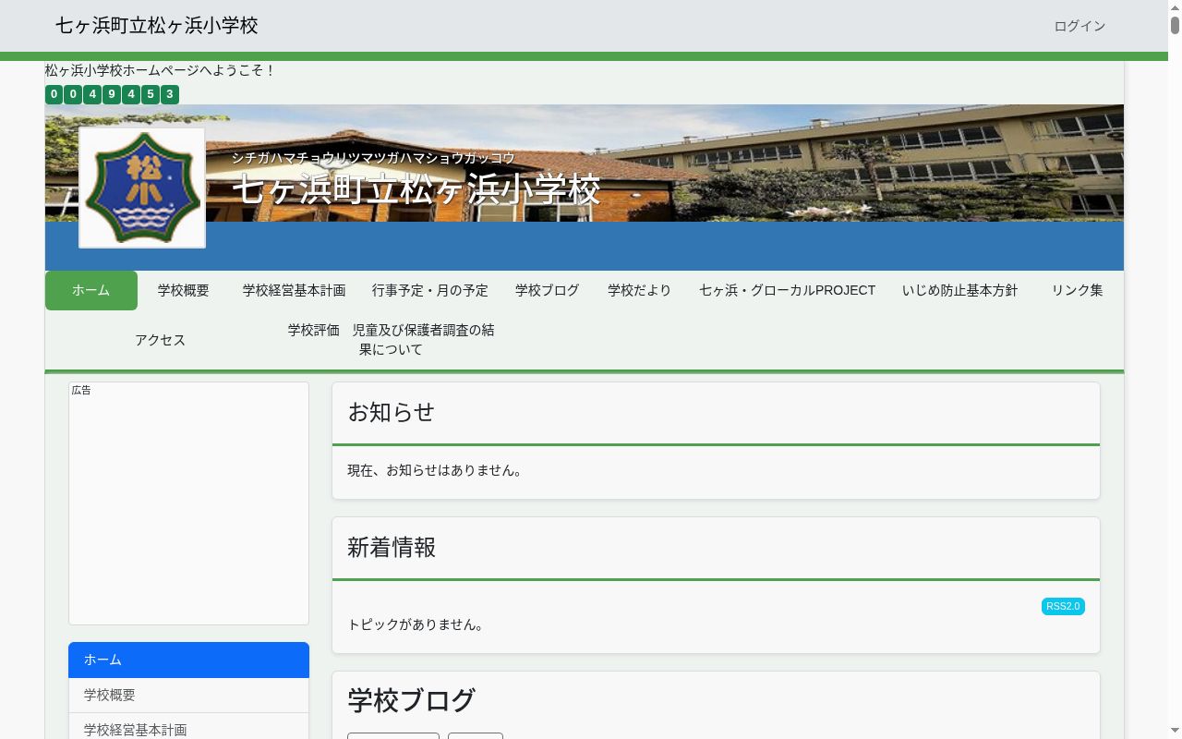Open 学校概要 in the left sidebar list
This screenshot has height=739, width=1182.
click(x=188, y=696)
